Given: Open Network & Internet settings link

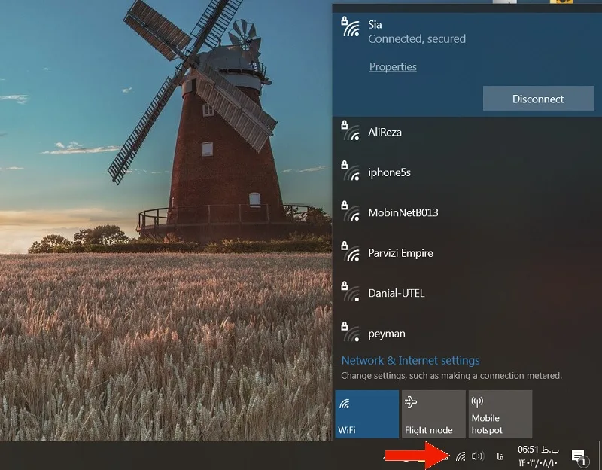Looking at the screenshot, I should pyautogui.click(x=410, y=361).
